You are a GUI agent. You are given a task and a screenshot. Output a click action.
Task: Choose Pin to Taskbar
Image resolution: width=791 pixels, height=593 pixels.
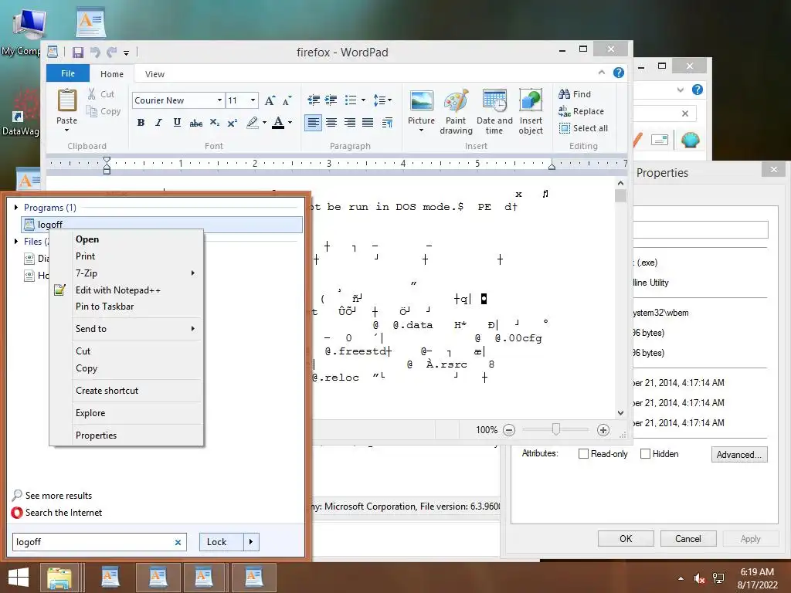pos(126,307)
